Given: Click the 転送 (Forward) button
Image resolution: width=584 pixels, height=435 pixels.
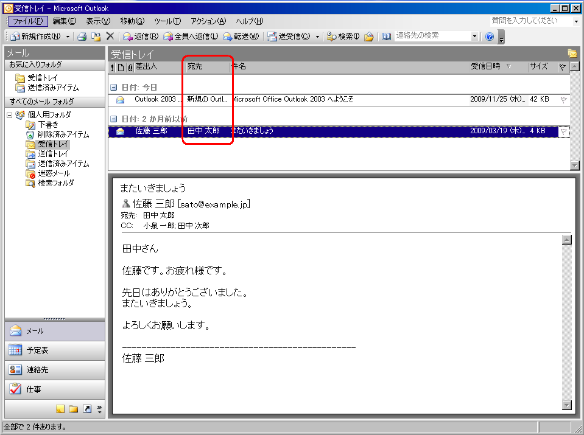Looking at the screenshot, I should pyautogui.click(x=241, y=37).
